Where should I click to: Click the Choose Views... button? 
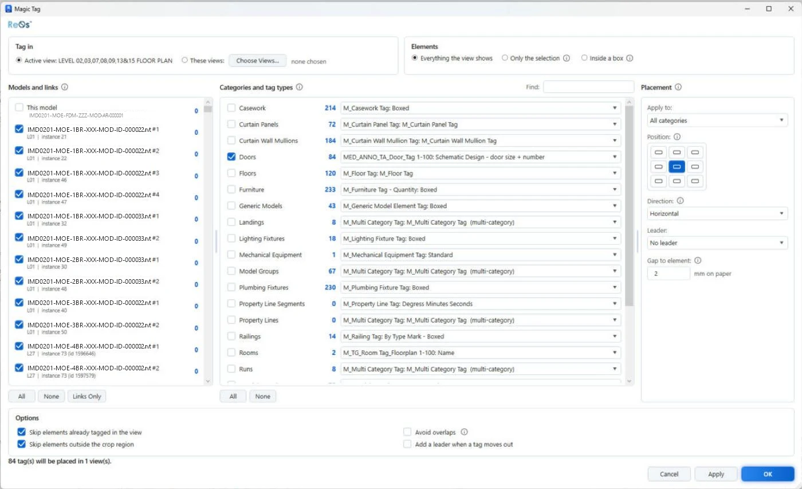click(x=258, y=61)
